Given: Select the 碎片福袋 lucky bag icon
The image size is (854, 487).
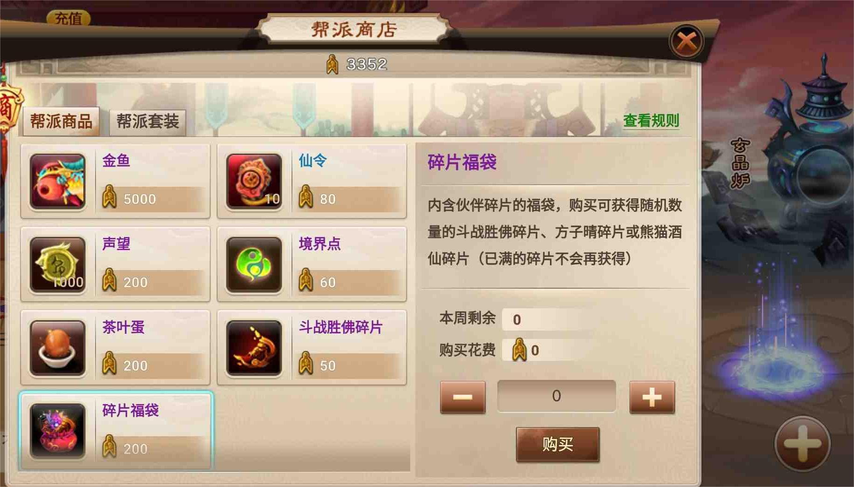Looking at the screenshot, I should point(58,431).
